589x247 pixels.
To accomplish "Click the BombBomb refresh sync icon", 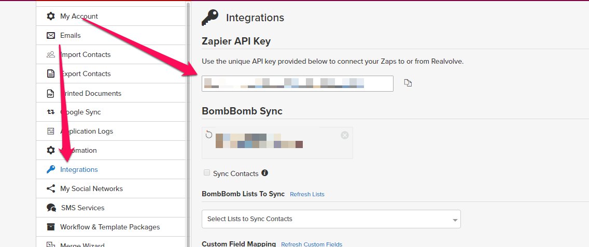I will click(x=209, y=135).
